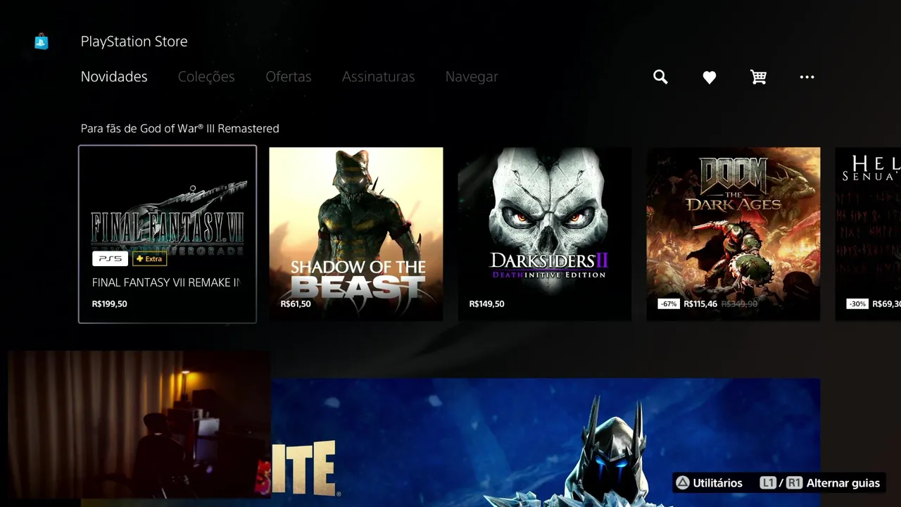Click 'Para fãs de God of War III Remastered' heading

point(179,128)
